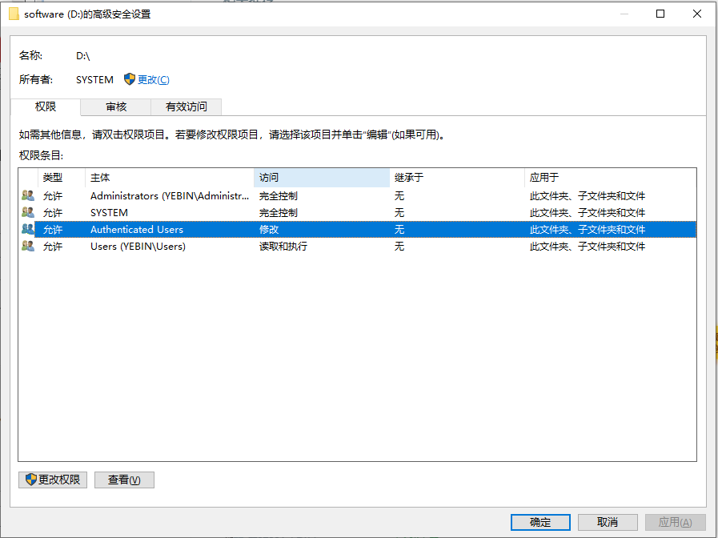
Task: Click 修改 access in Authenticated Users row
Action: click(269, 230)
